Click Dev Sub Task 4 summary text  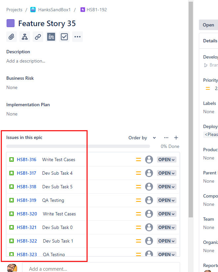coord(57,173)
